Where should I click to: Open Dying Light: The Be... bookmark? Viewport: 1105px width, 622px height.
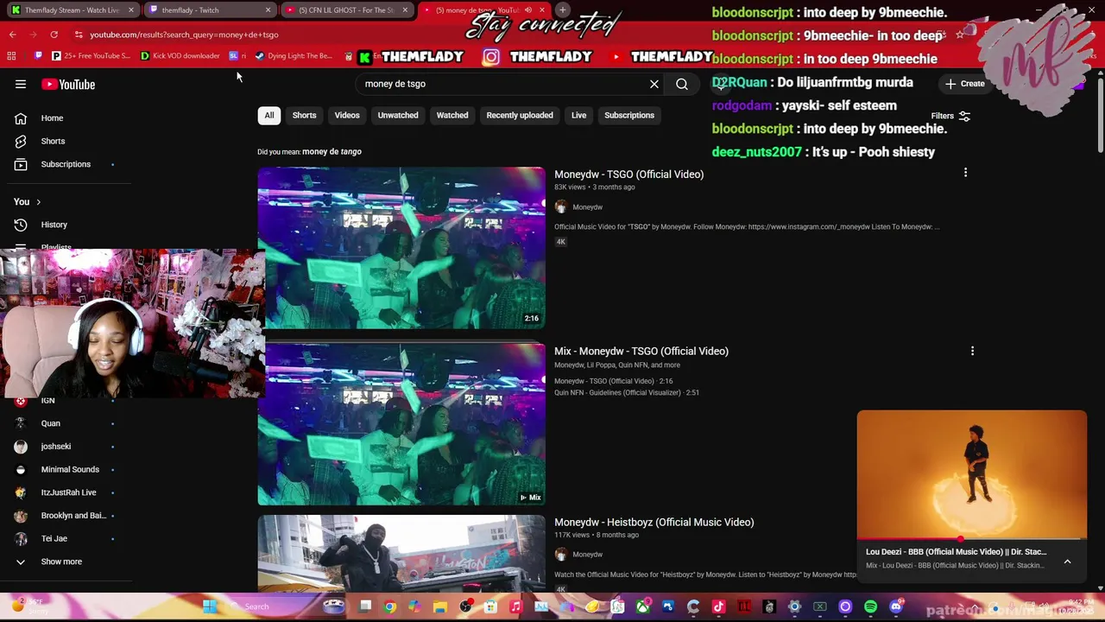pyautogui.click(x=294, y=56)
